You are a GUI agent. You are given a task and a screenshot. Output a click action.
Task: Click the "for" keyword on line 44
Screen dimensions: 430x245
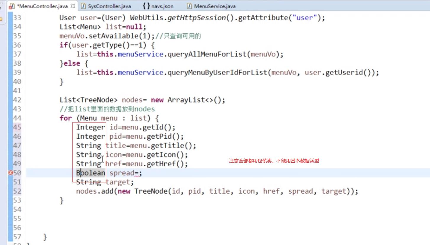tap(66, 118)
